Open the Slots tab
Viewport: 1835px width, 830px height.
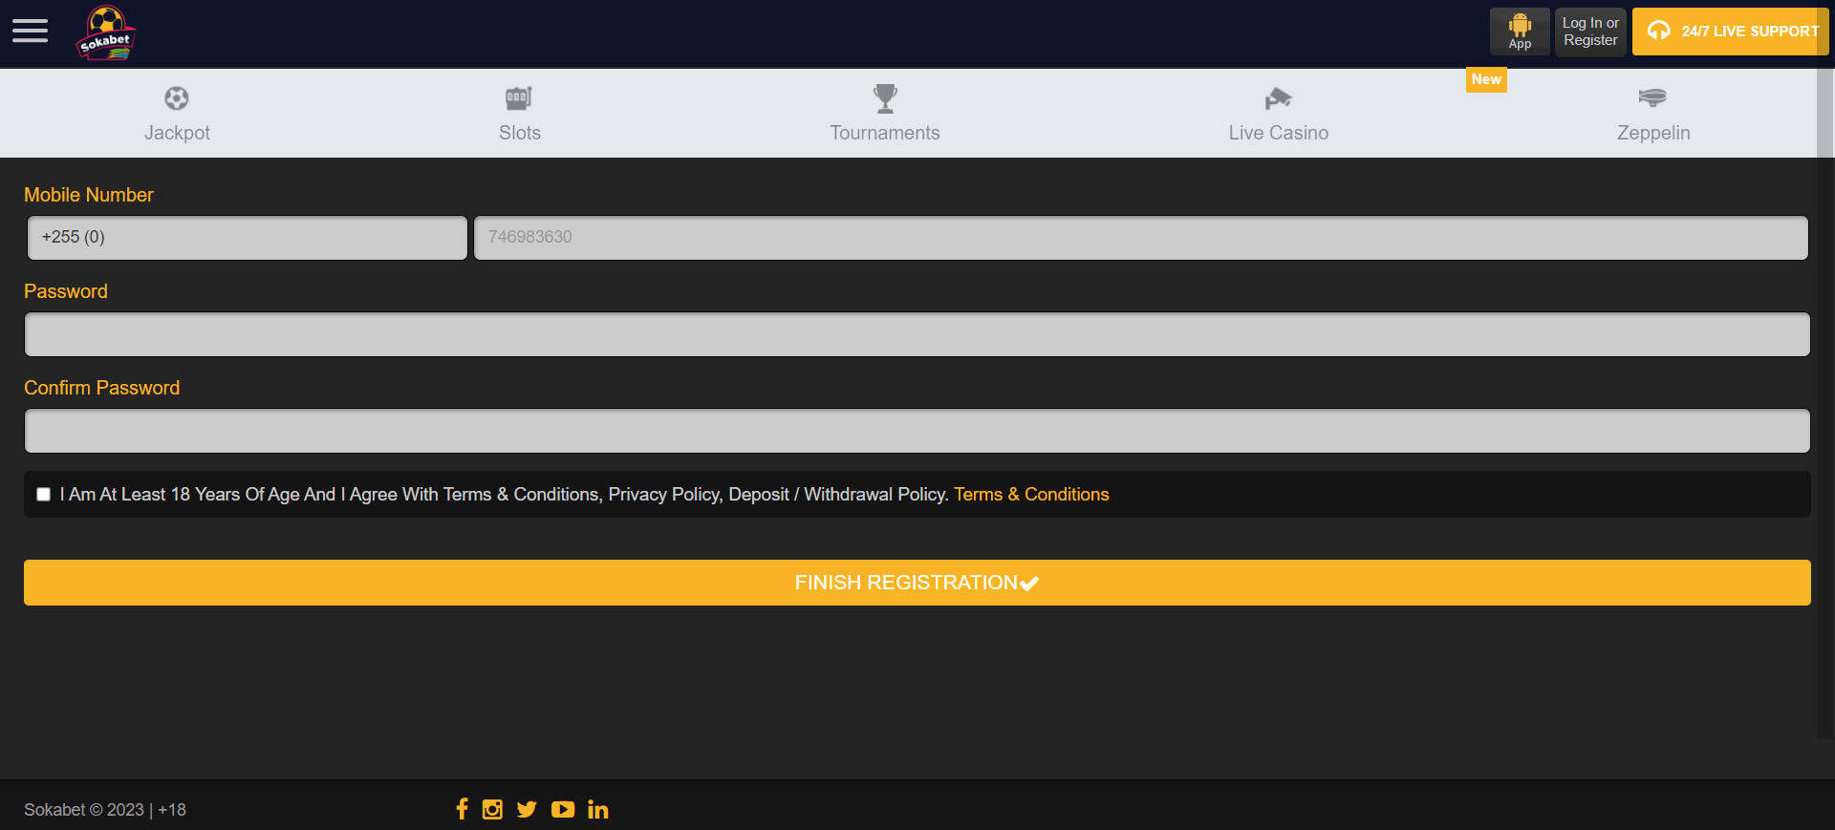click(519, 114)
